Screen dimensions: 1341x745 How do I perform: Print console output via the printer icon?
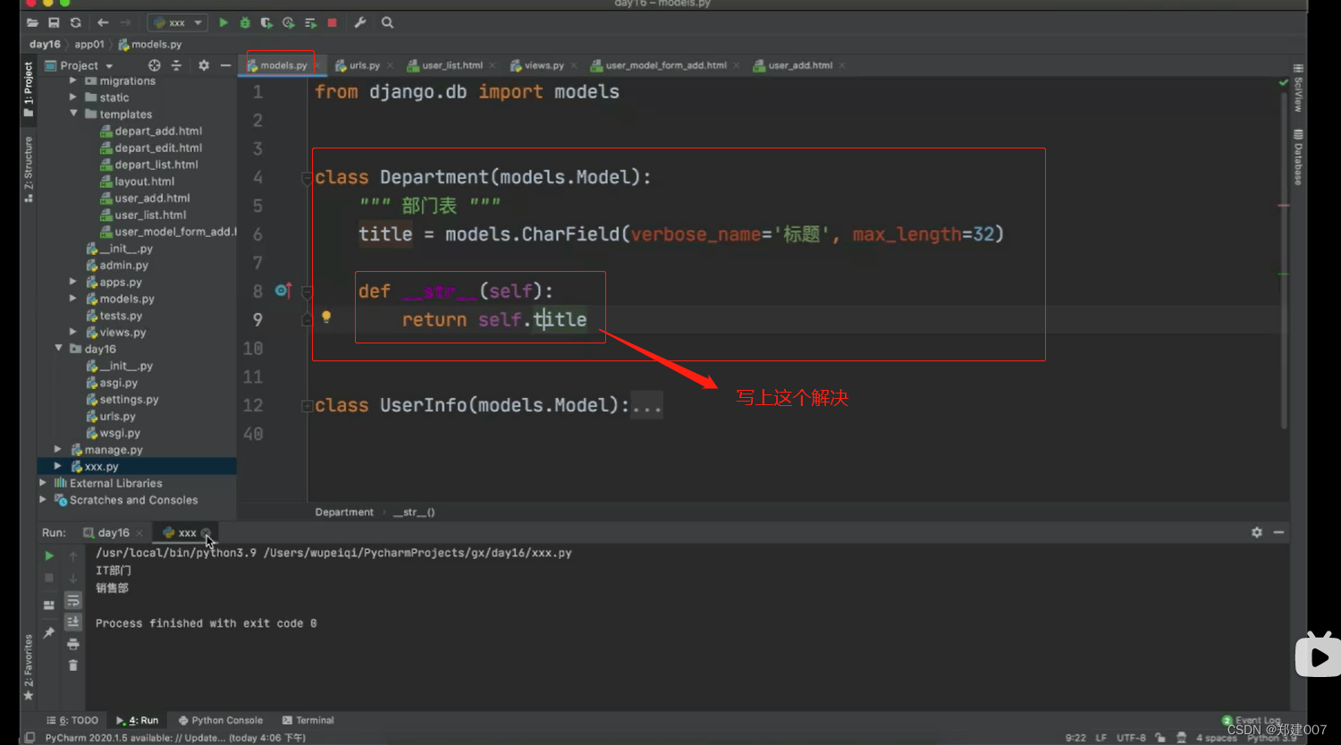pos(73,643)
